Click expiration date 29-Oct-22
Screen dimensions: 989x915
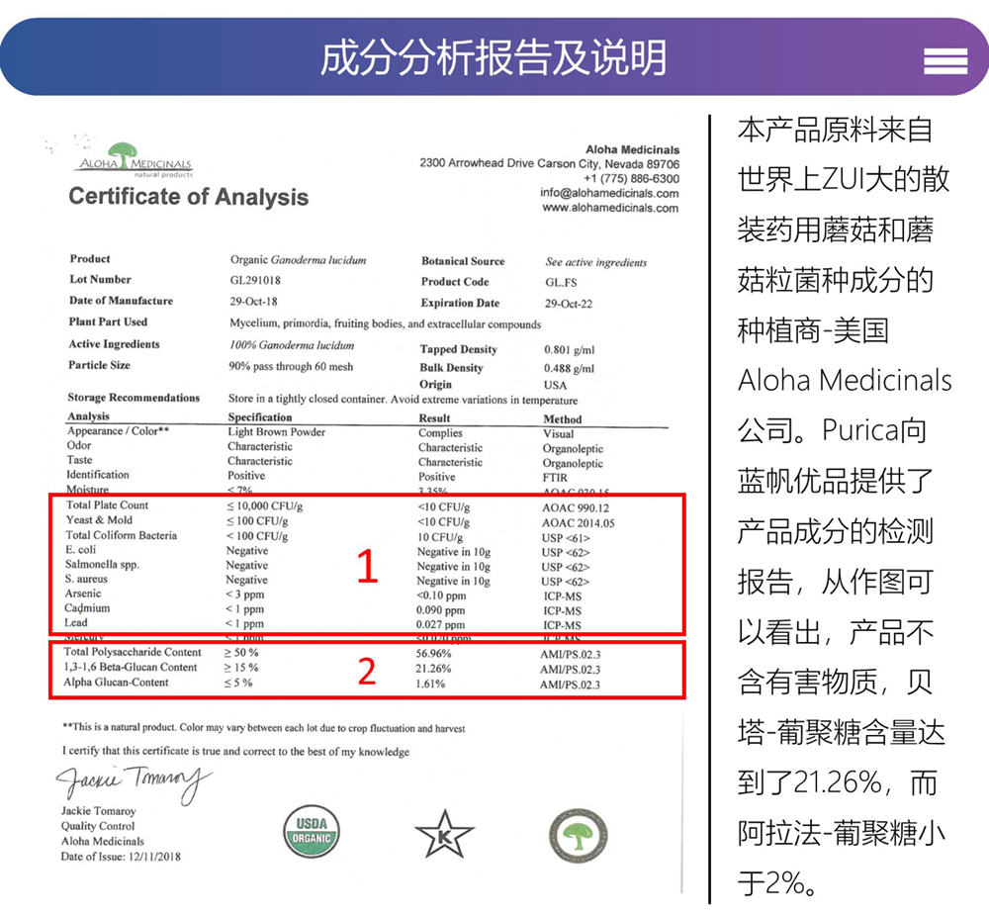[x=569, y=304]
